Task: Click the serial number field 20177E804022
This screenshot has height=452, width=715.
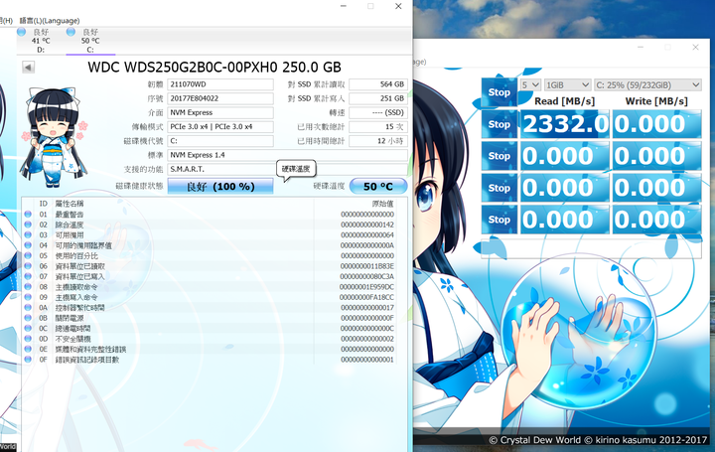Action: 220,98
